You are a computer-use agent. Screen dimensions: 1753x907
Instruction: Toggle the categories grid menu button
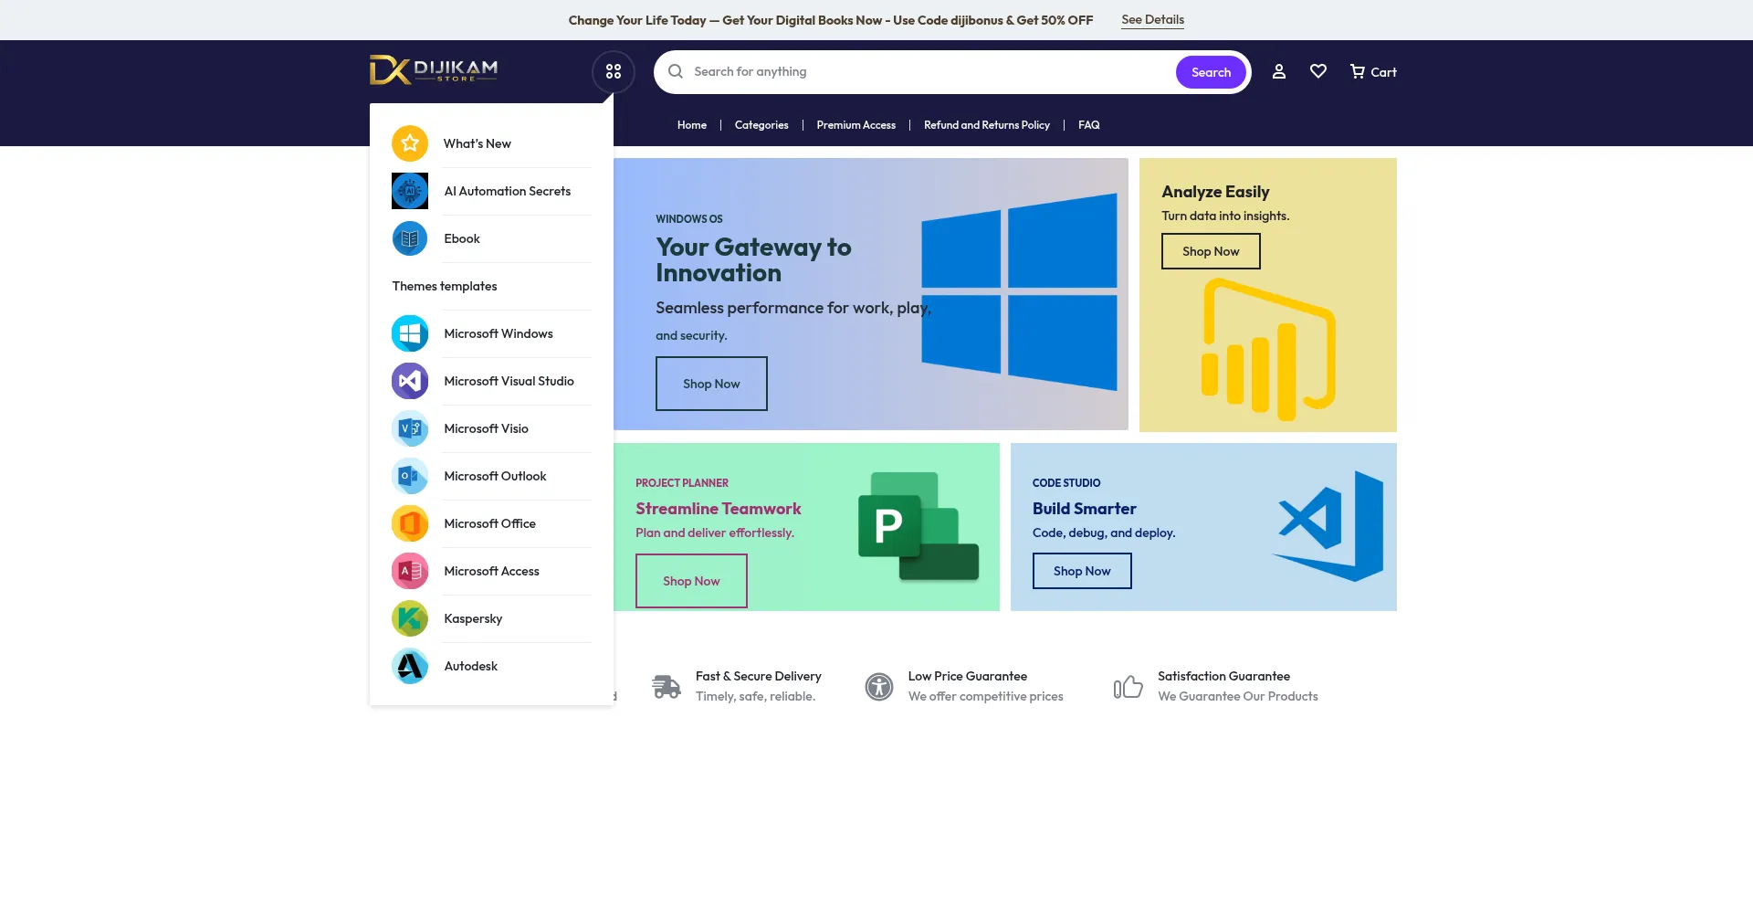[x=614, y=71]
